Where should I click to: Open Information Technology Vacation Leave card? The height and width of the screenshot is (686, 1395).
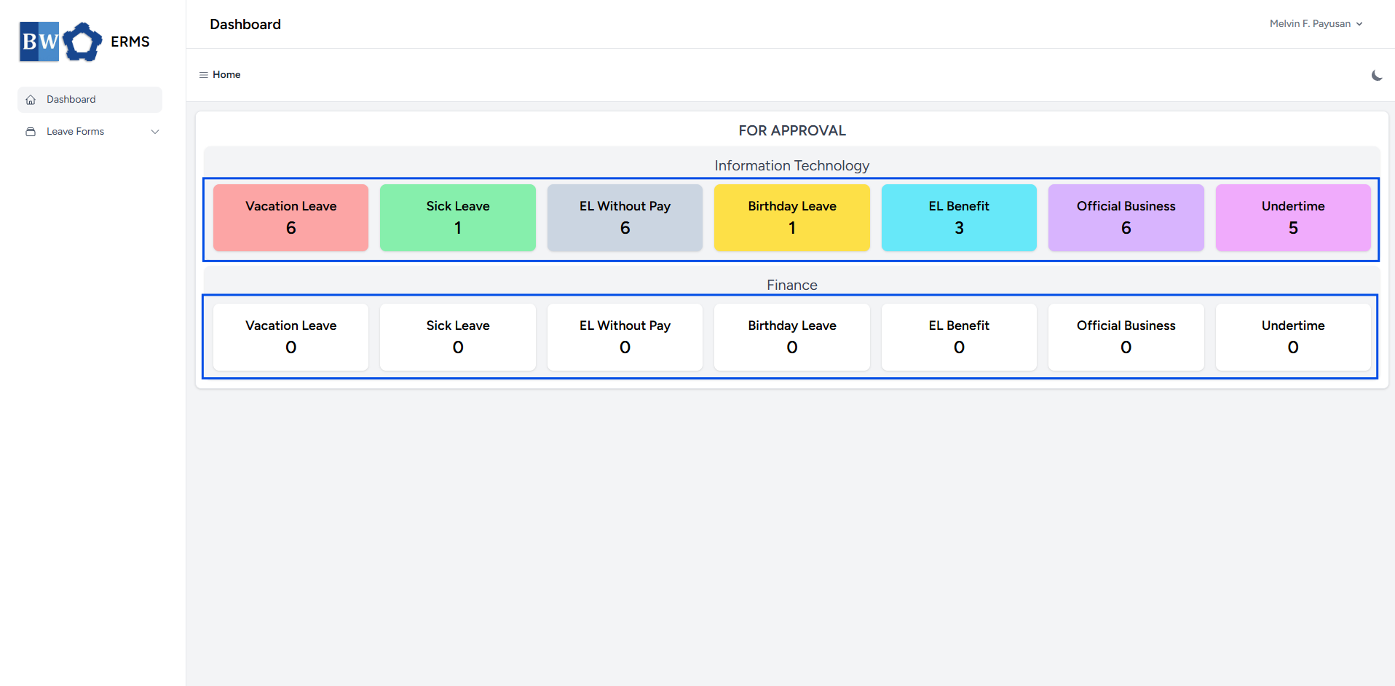pyautogui.click(x=291, y=218)
